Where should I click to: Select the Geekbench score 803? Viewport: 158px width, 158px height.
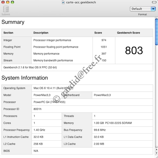[x=134, y=51]
